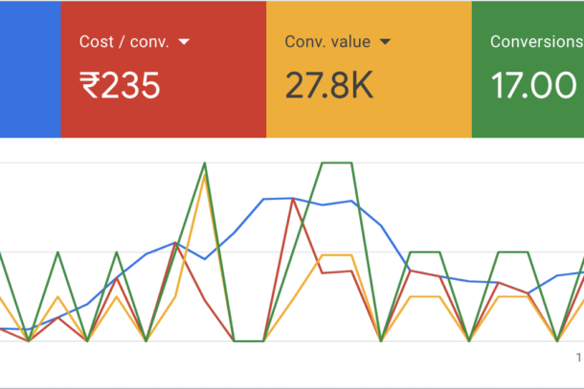Open the Cost / conv. metric dropdown arrow
584x389 pixels.
pyautogui.click(x=184, y=42)
